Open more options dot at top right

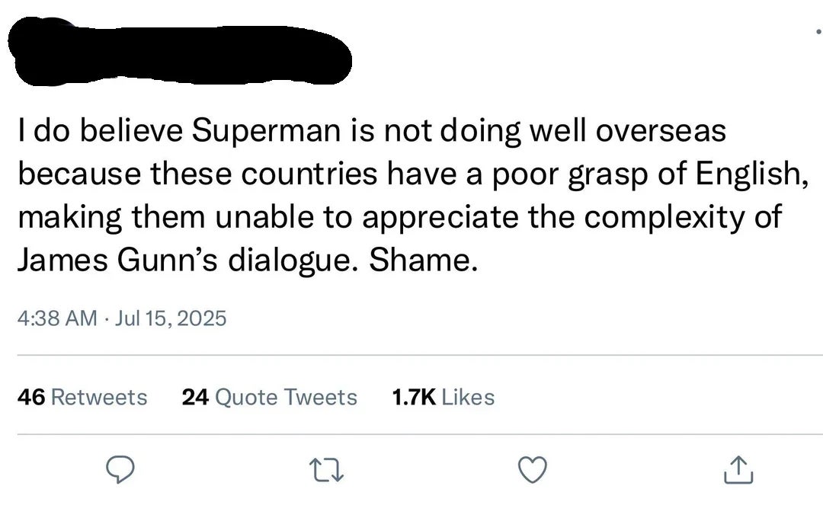(x=818, y=32)
